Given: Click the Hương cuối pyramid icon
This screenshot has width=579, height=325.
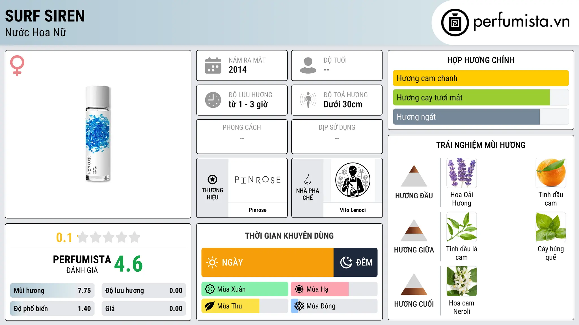Looking at the screenshot, I should tap(414, 284).
